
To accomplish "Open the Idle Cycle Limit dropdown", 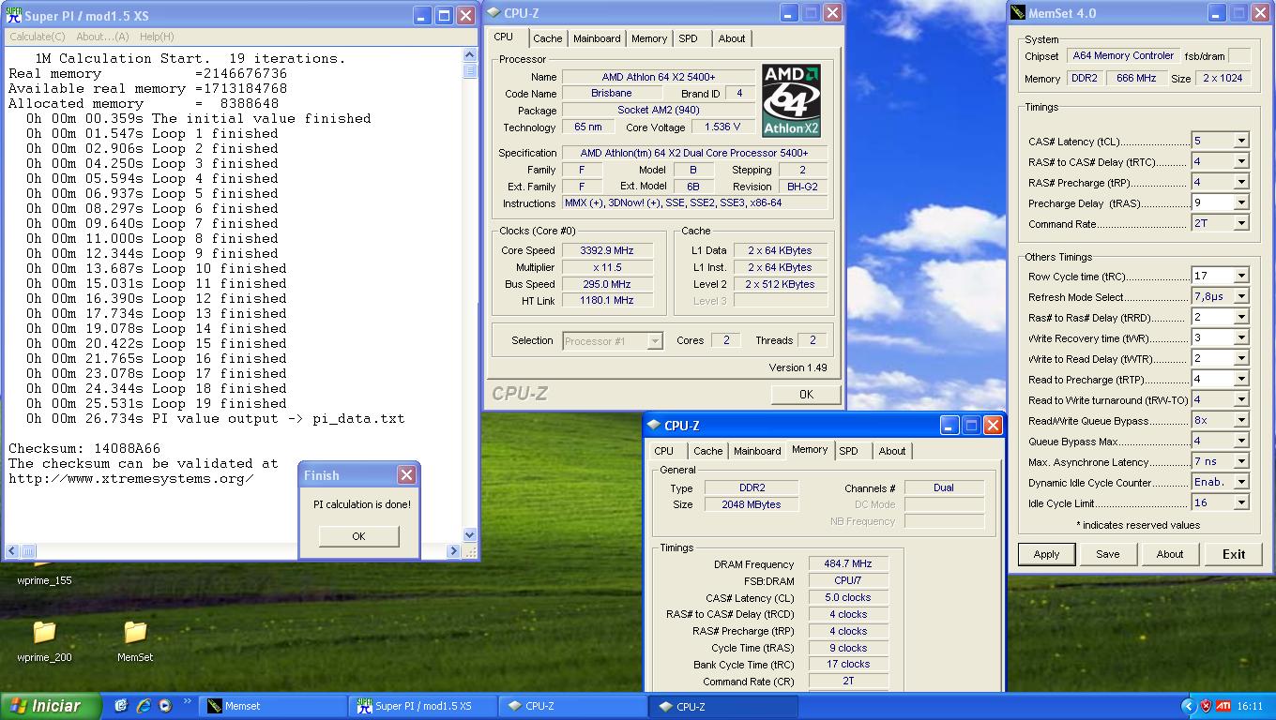I will point(1240,502).
